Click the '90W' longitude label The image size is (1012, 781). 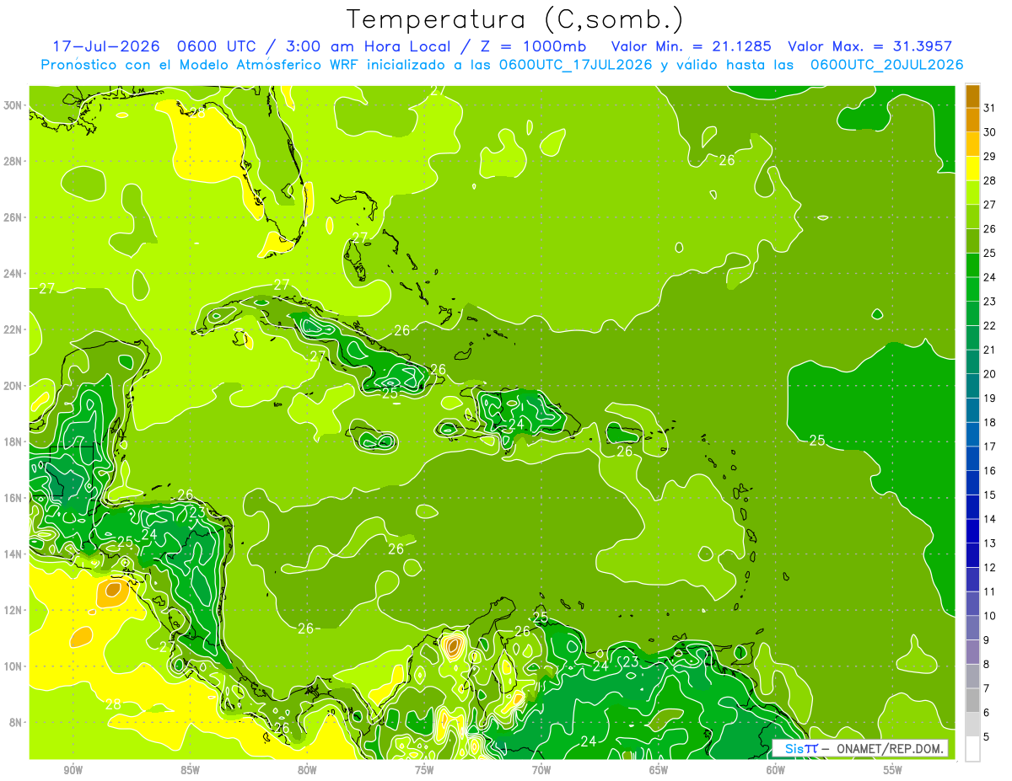tap(73, 770)
